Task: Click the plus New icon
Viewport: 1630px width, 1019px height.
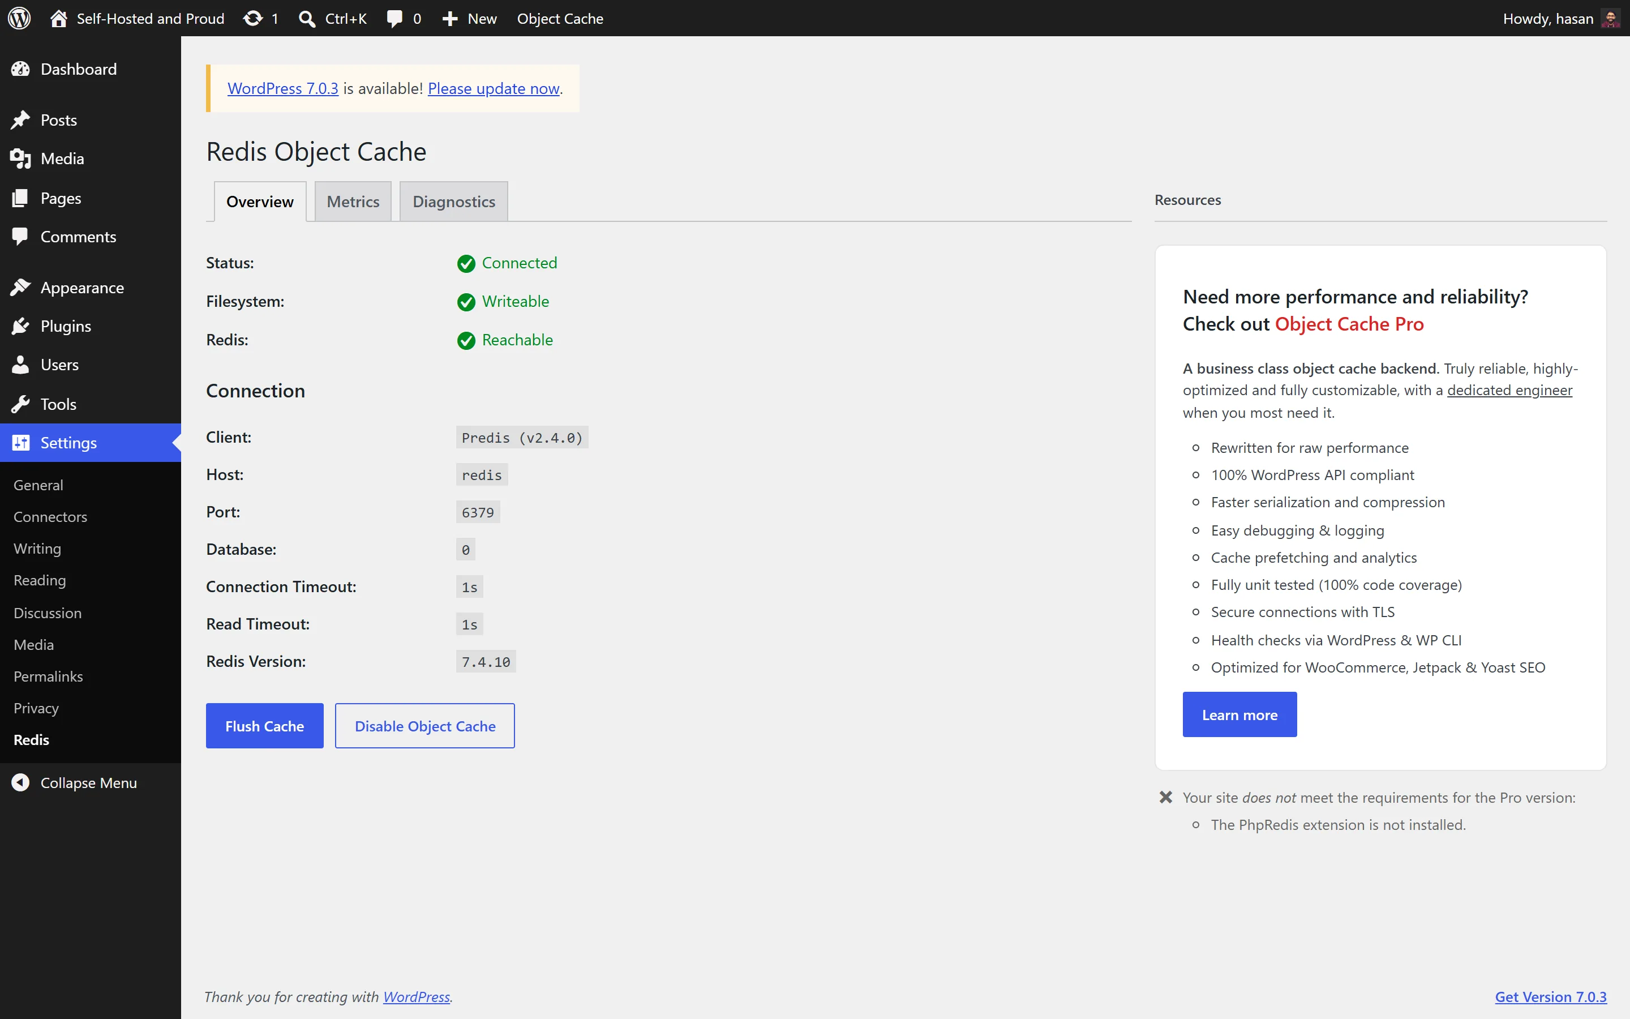Action: (450, 19)
